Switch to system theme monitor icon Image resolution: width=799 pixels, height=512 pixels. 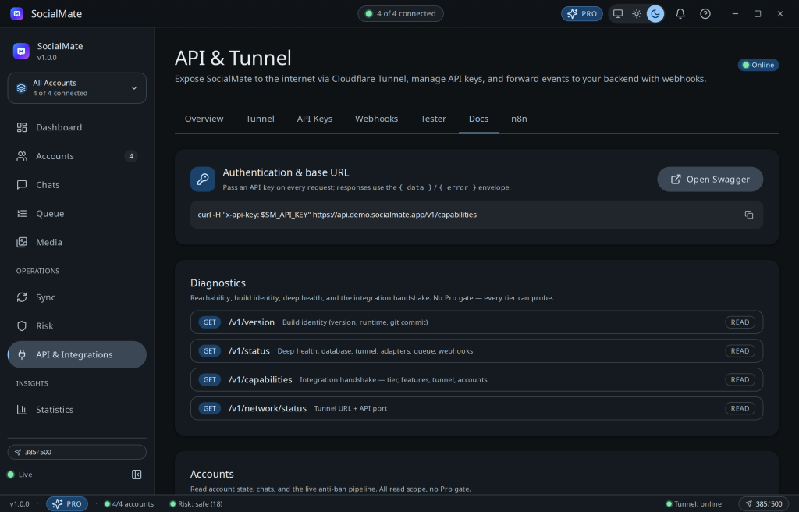[618, 14]
